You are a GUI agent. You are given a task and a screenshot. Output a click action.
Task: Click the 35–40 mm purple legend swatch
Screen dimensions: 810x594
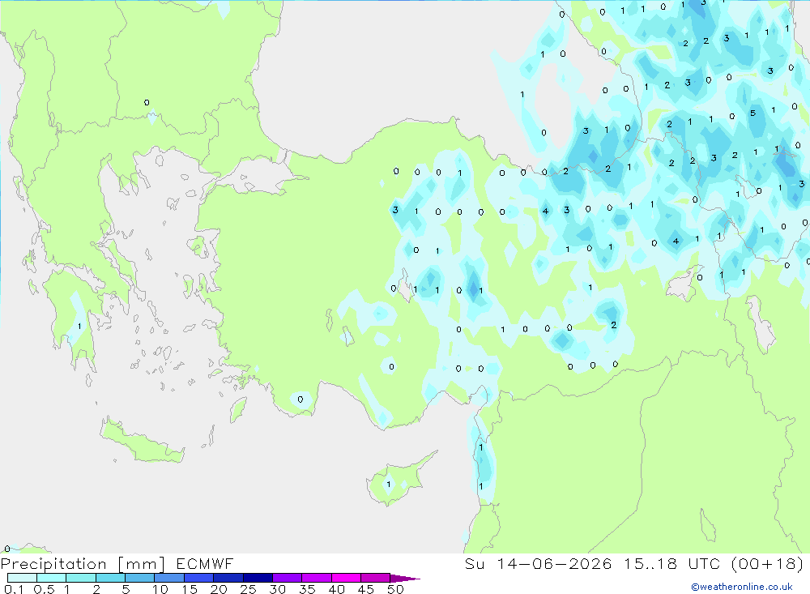pyautogui.click(x=317, y=578)
